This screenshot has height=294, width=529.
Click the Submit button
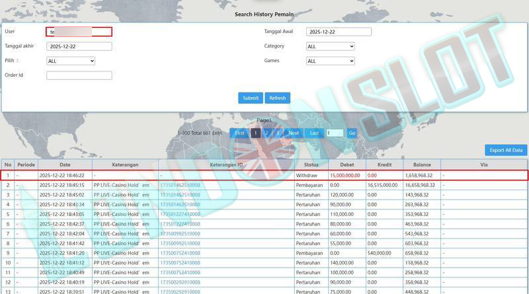coord(251,98)
